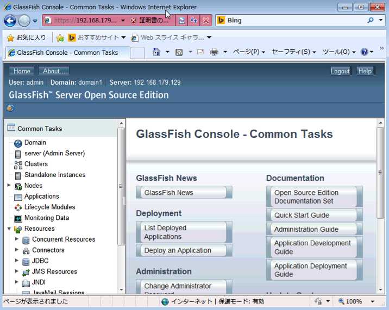389x310 pixels.
Task: Open the Application Deployment Guide
Action: point(315,270)
